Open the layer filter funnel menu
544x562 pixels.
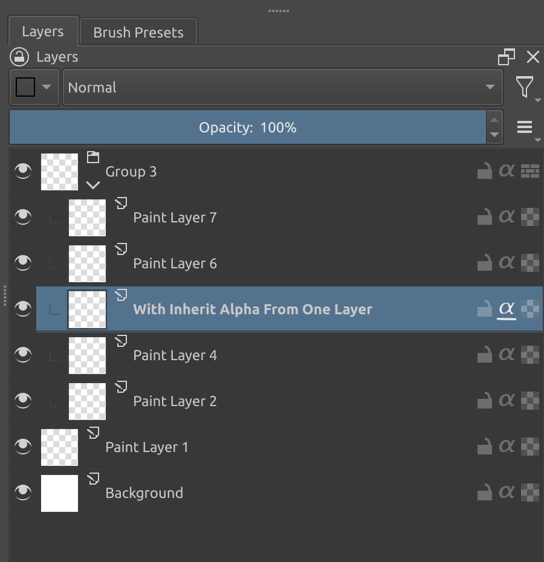[525, 88]
